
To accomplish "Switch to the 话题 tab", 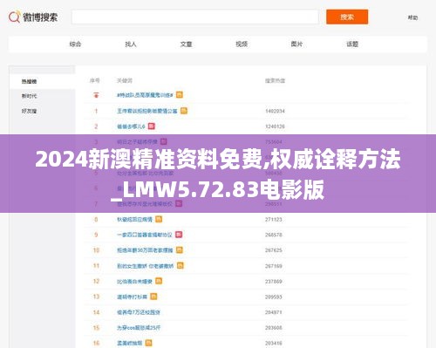I will (x=352, y=44).
